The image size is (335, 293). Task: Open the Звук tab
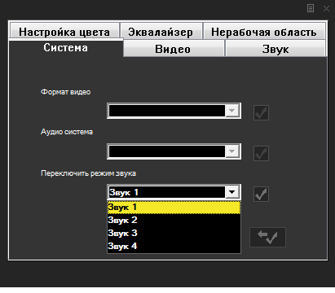click(x=275, y=49)
